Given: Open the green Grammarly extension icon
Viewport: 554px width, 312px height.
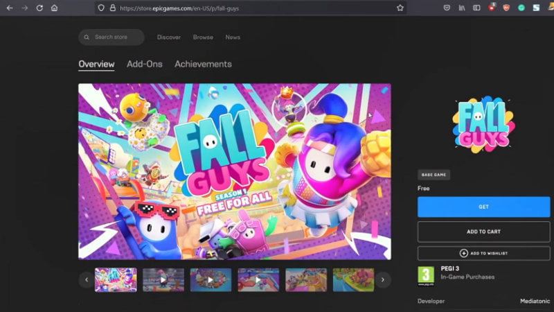Looking at the screenshot, I should [x=521, y=8].
